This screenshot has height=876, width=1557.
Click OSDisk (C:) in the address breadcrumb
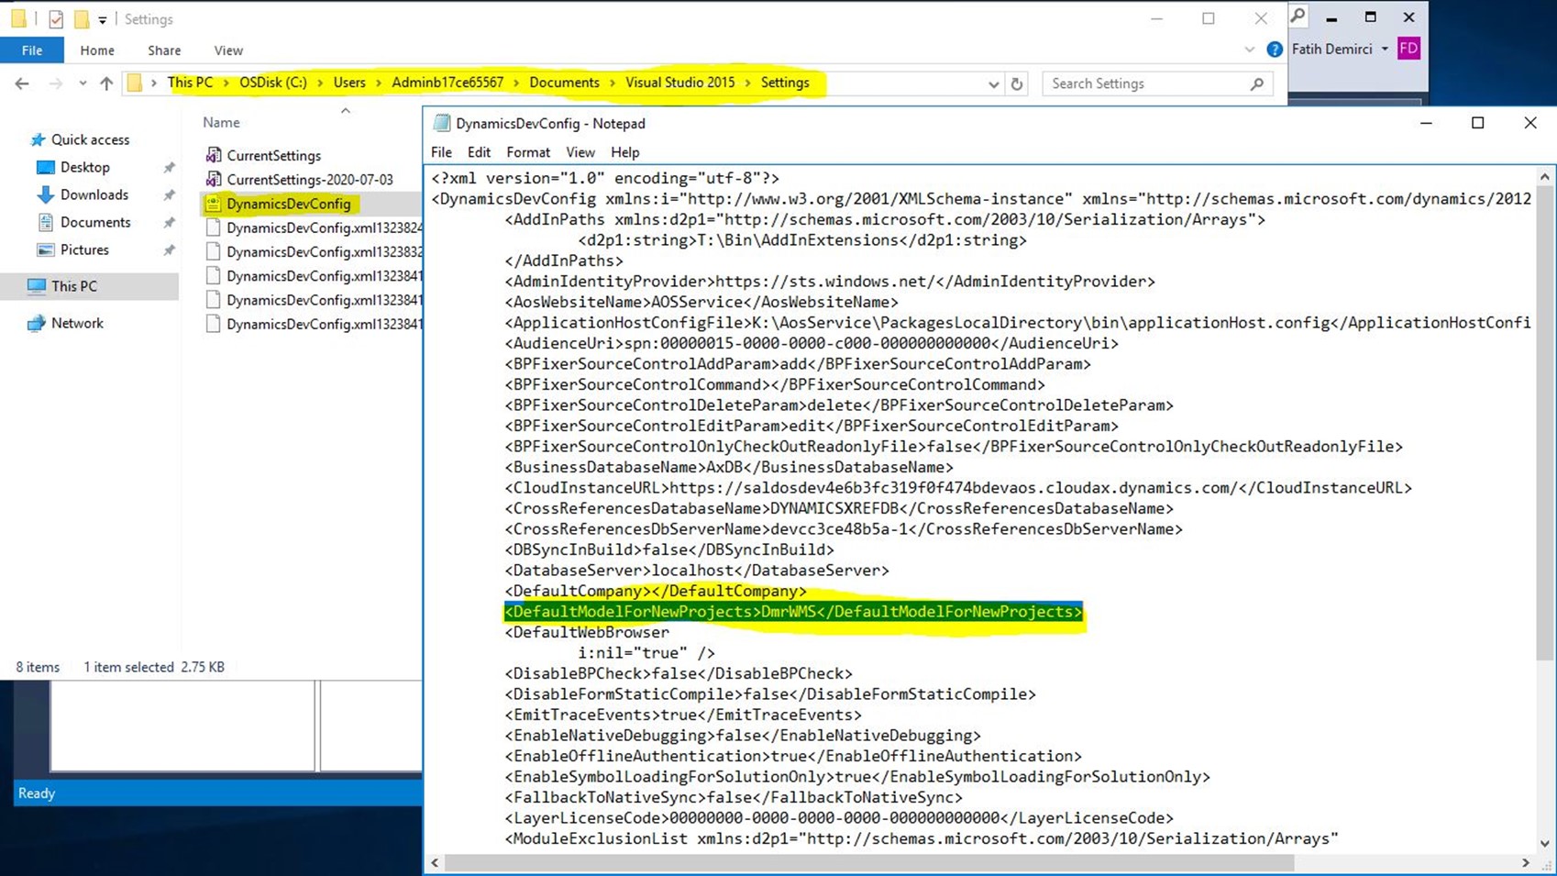(x=273, y=83)
